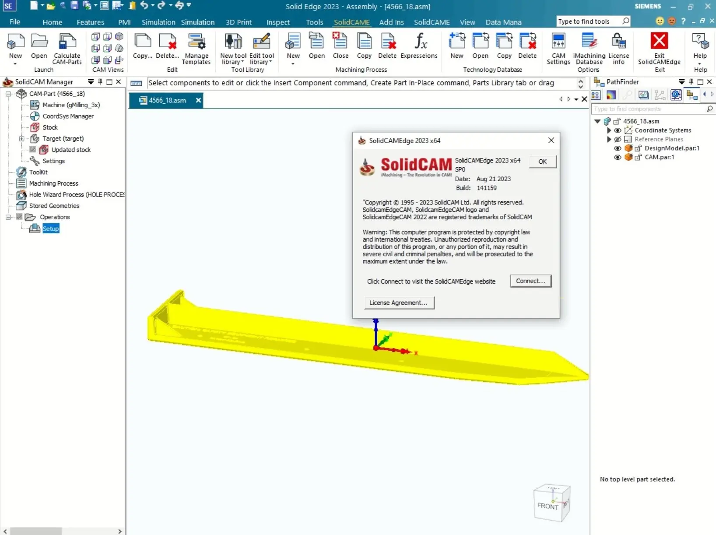Screen dimensions: 716x535
Task: Toggle visibility of CAM.par:1
Action: 618,157
